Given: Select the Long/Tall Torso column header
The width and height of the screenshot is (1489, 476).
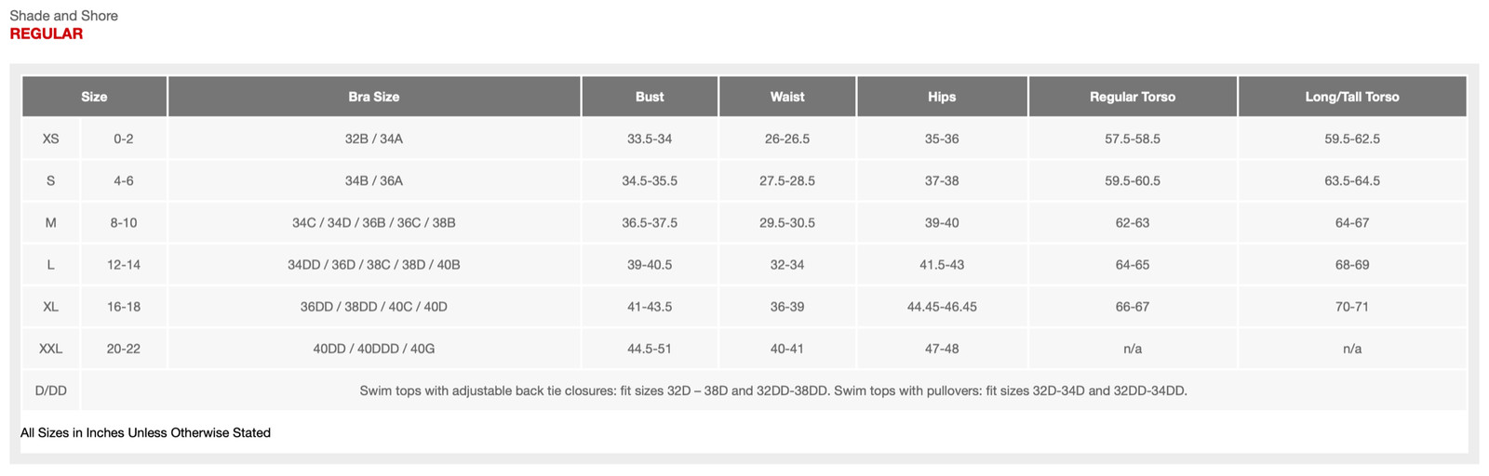Looking at the screenshot, I should point(1352,97).
